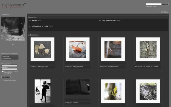Viewport: 171px width, 107px height.
Task: Open the Der Herbst im Quadrat category
Action: tap(150, 66)
